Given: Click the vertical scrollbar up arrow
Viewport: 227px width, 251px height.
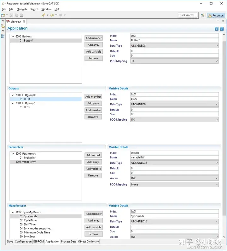Looking at the screenshot, I should (x=224, y=34).
